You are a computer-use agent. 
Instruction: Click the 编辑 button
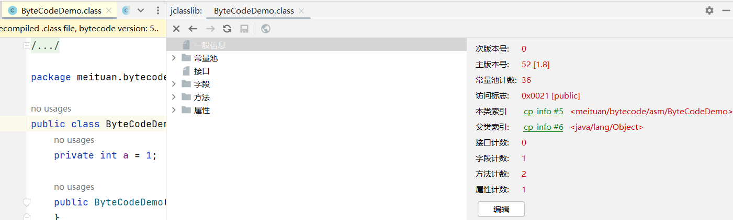(x=501, y=209)
